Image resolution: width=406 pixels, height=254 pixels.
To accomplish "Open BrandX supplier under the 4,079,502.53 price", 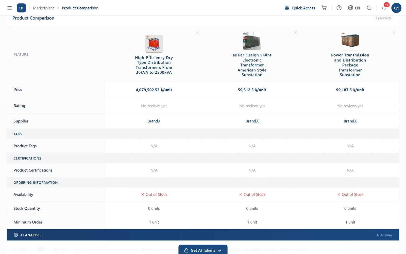I will pyautogui.click(x=154, y=121).
